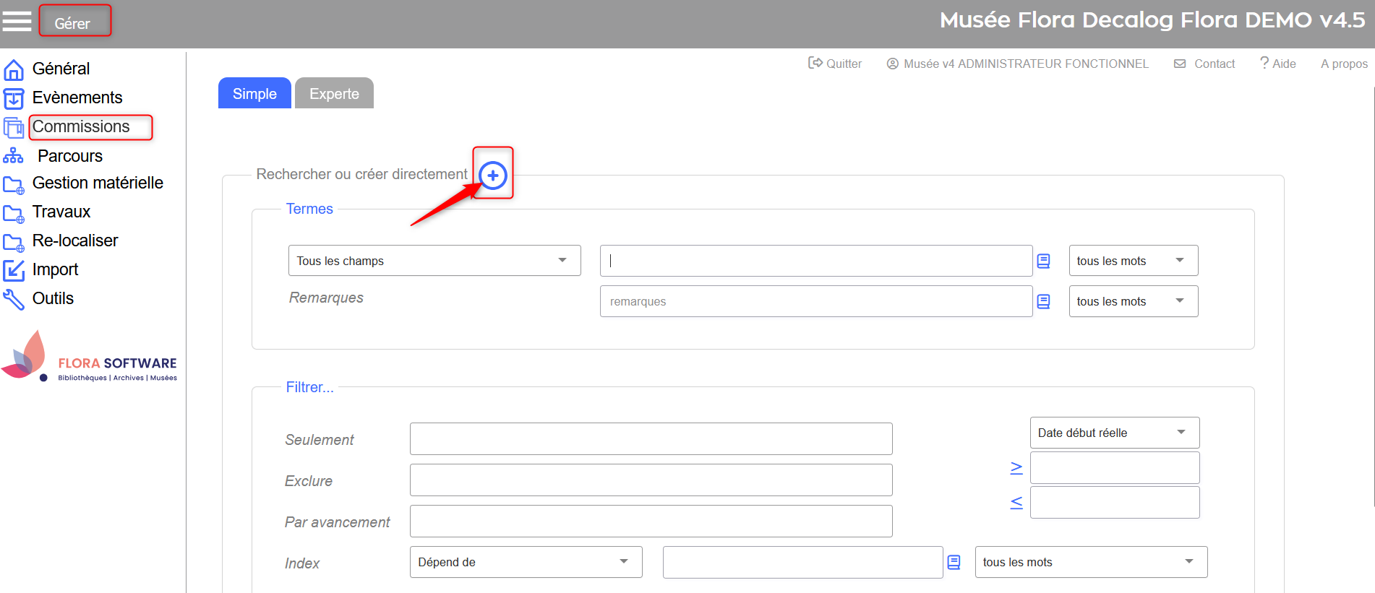Click into the Seulement filter field
Viewport: 1375px width, 593px height.
click(x=651, y=439)
